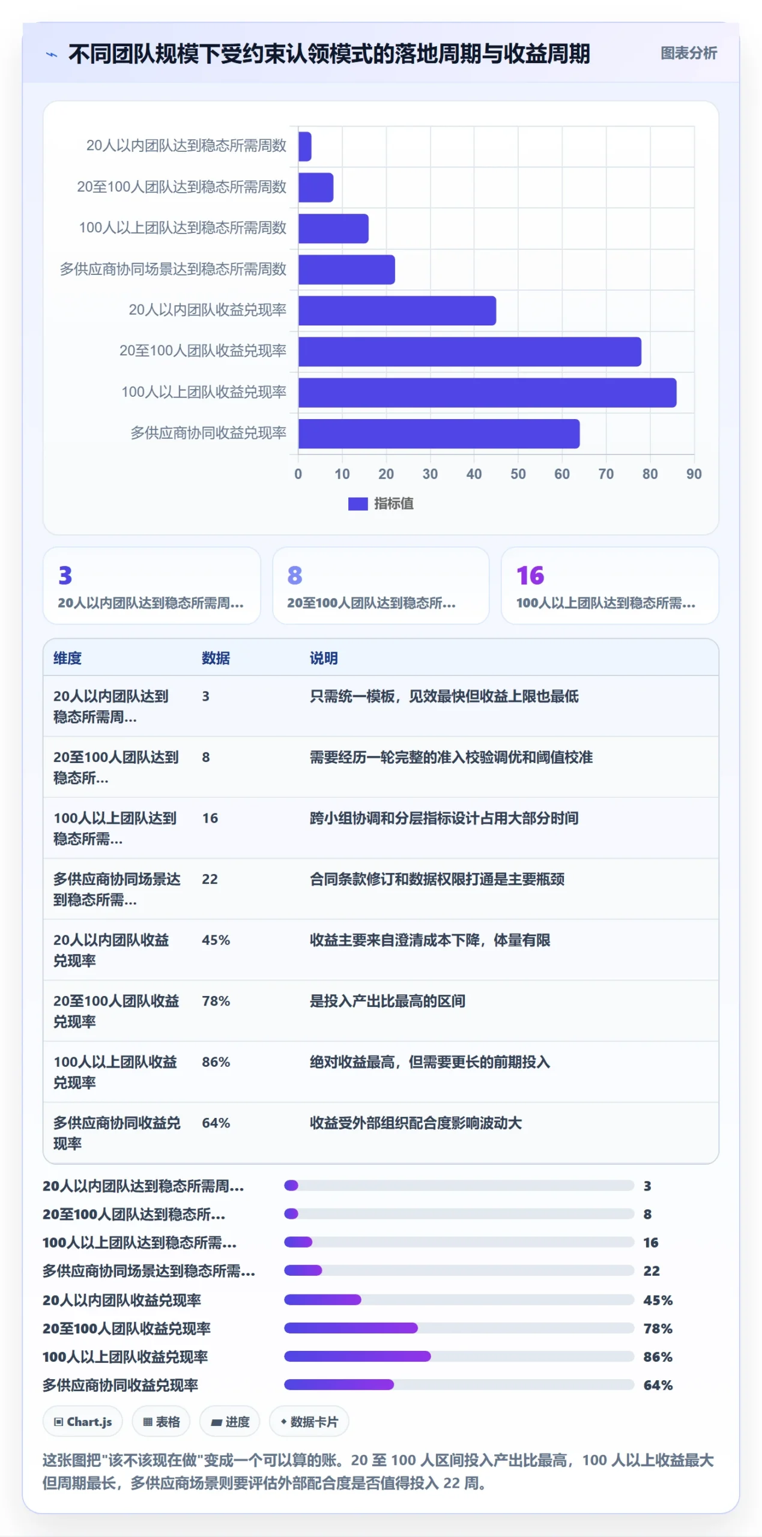Toggle the 指标值 legend color swatch
This screenshot has height=1537, width=762.
click(x=357, y=504)
